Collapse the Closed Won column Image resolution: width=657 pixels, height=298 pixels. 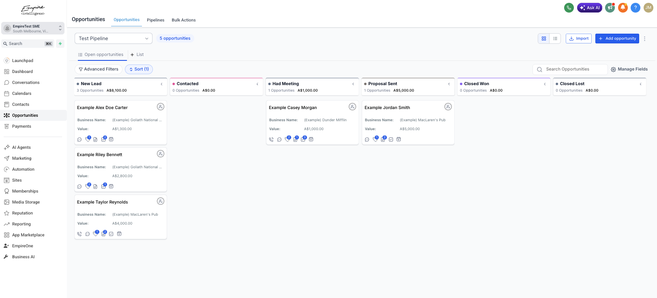coord(545,84)
